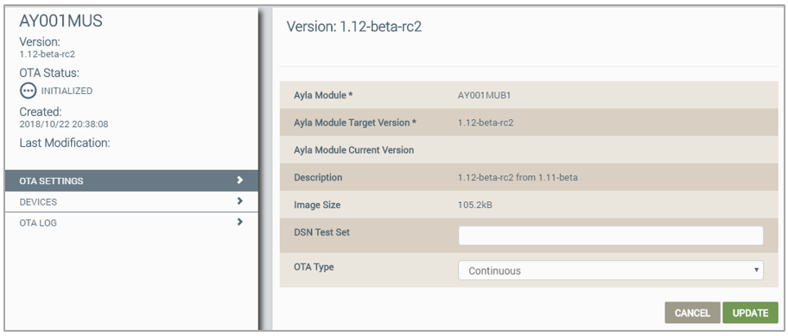Open the OTA LOG menu item

[131, 223]
